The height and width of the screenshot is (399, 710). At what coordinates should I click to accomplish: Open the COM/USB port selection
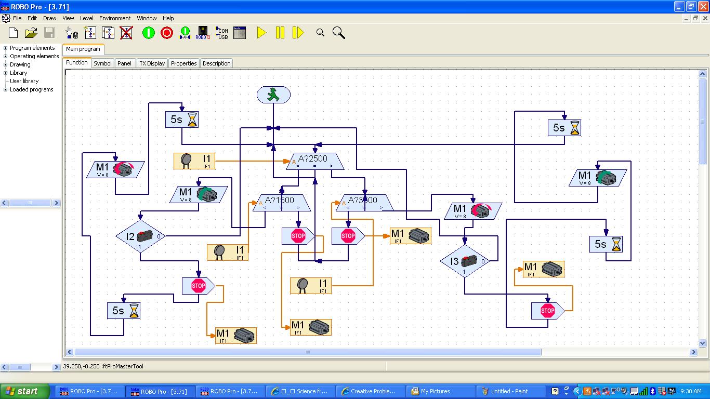pyautogui.click(x=221, y=33)
